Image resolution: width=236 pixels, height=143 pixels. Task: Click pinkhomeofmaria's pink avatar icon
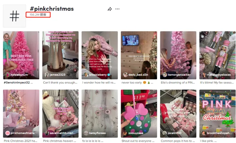tap(8, 133)
